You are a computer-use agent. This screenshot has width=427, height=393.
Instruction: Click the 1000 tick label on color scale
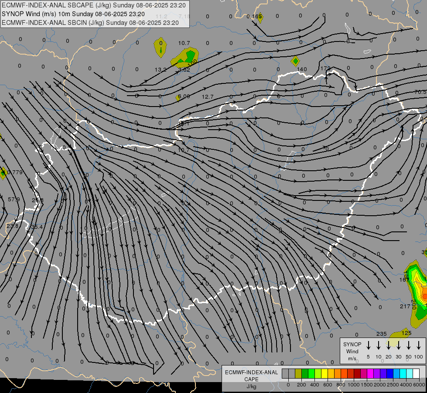(353, 385)
